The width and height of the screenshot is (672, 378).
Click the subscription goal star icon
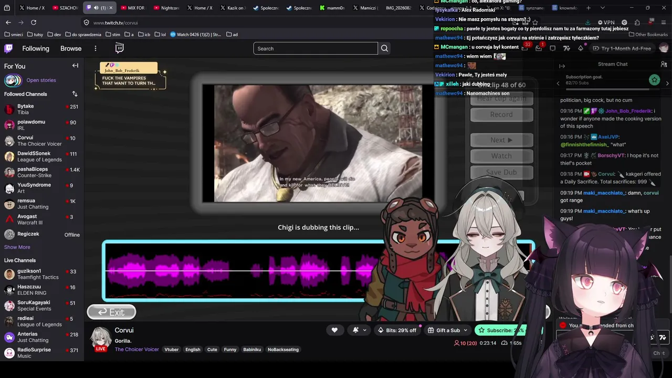pos(654,80)
